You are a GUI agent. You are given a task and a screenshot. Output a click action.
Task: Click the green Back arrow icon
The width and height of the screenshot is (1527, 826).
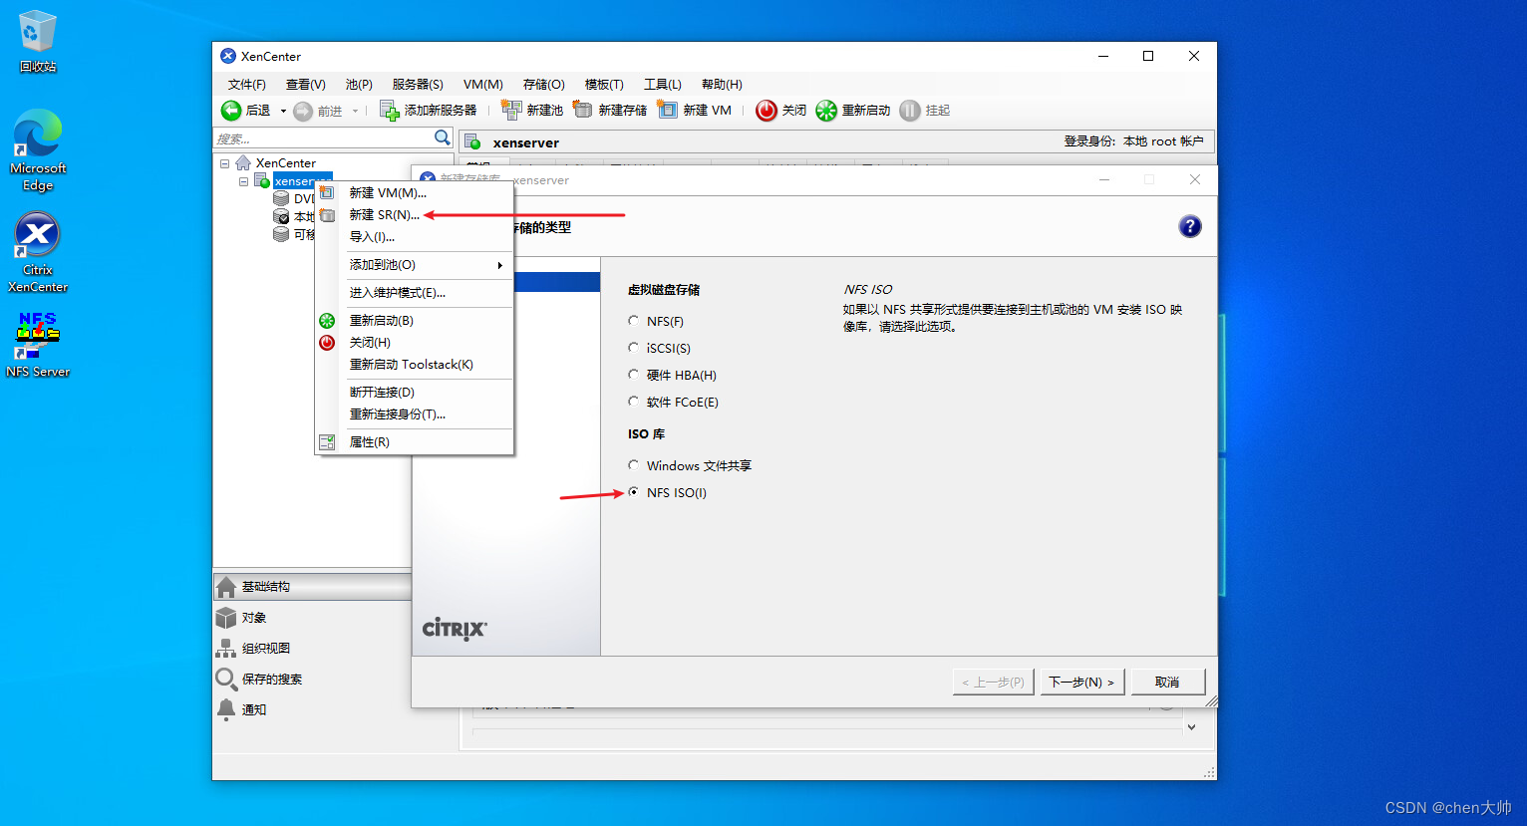[x=231, y=111]
